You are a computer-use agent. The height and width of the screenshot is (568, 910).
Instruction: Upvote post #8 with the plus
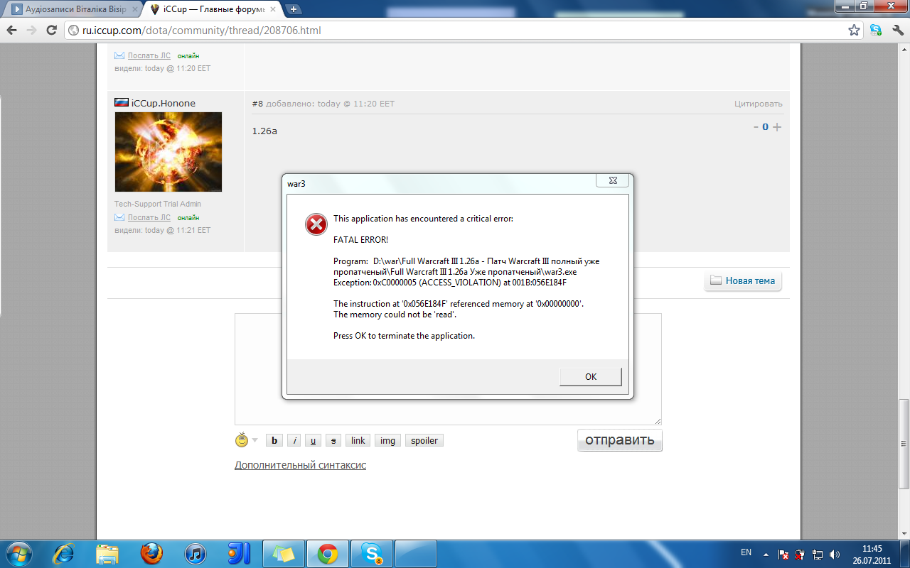click(777, 127)
